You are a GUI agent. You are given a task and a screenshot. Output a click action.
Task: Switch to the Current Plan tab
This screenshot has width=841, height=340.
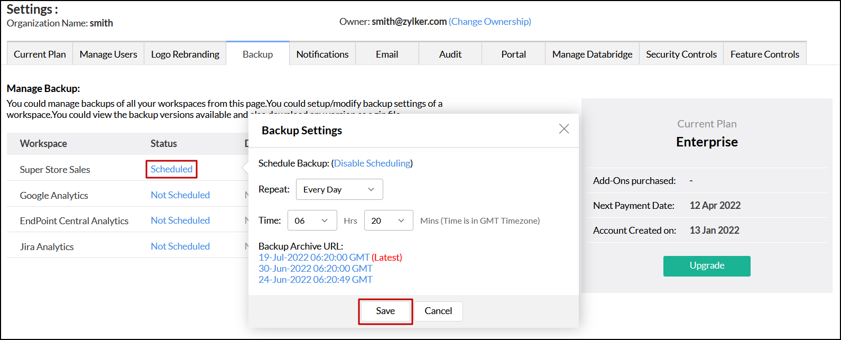(40, 54)
